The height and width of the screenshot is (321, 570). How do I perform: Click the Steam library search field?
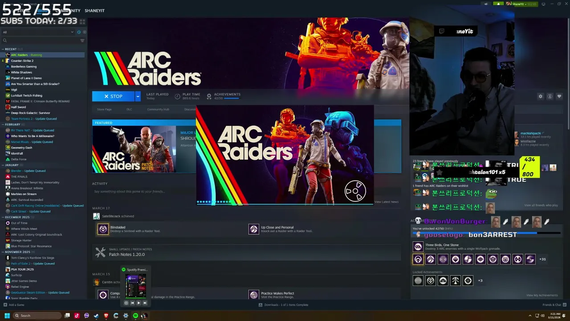pyautogui.click(x=40, y=41)
